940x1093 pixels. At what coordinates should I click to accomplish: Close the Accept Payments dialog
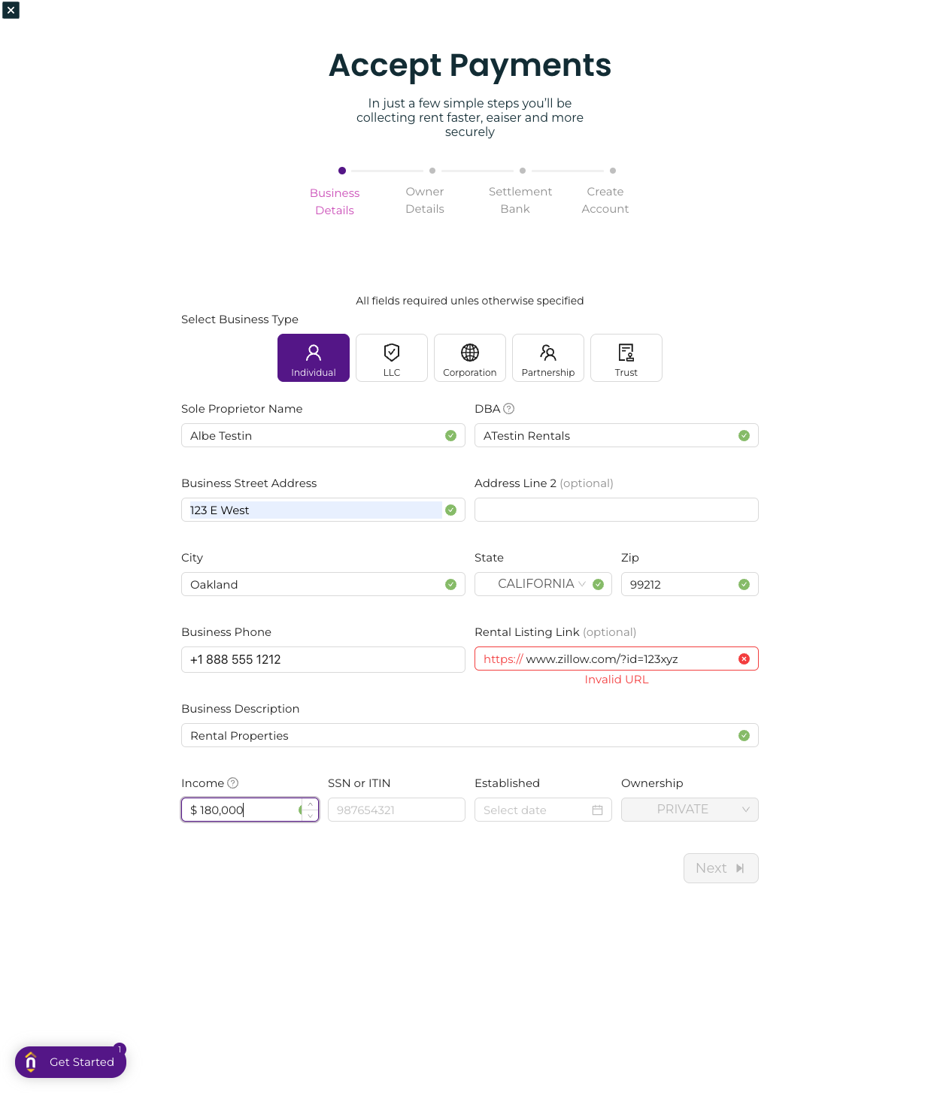coord(11,10)
